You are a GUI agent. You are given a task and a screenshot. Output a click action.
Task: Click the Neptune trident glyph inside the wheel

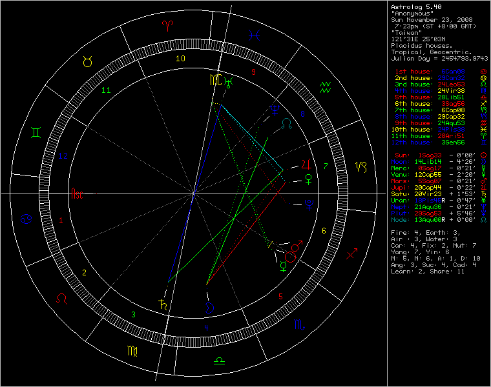[309, 206]
